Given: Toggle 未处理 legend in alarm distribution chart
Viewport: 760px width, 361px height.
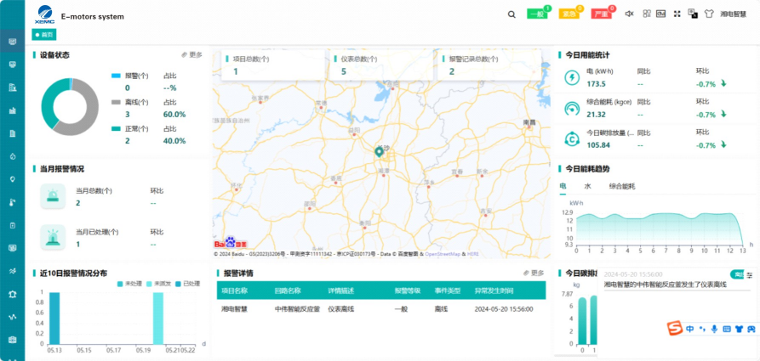Looking at the screenshot, I should click(129, 283).
